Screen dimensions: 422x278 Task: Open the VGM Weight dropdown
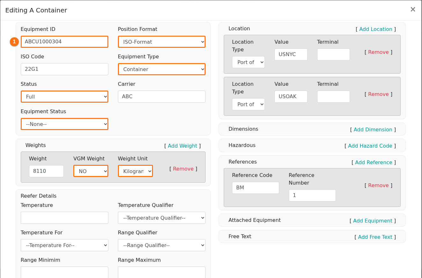point(91,171)
